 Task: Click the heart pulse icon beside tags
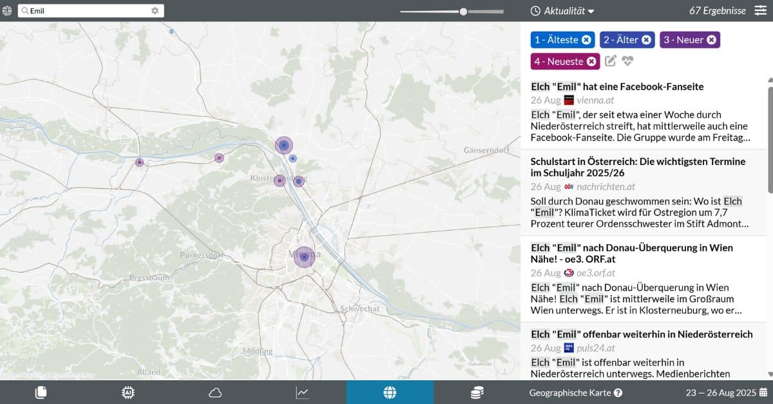coord(627,61)
